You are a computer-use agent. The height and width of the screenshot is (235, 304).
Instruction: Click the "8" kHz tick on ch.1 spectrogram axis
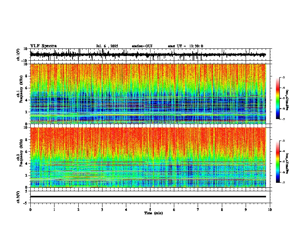(x=27, y=76)
